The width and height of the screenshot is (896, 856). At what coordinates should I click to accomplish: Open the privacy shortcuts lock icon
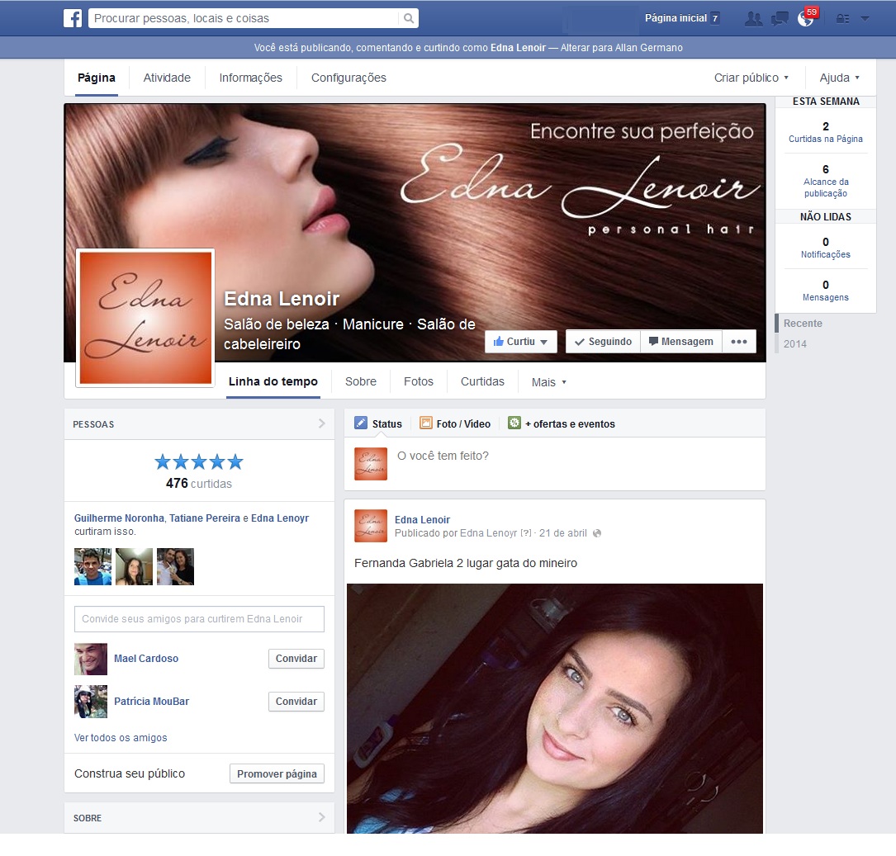click(x=843, y=18)
